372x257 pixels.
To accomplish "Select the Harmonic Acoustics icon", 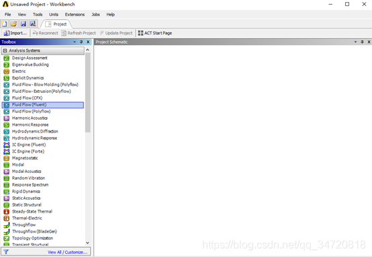I will tap(7, 118).
